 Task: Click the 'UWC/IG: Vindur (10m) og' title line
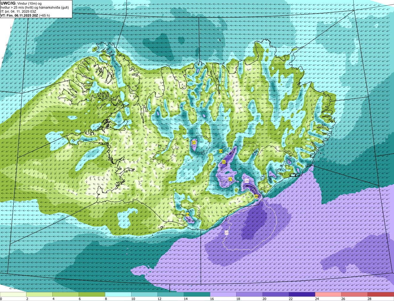pyautogui.click(x=21, y=3)
